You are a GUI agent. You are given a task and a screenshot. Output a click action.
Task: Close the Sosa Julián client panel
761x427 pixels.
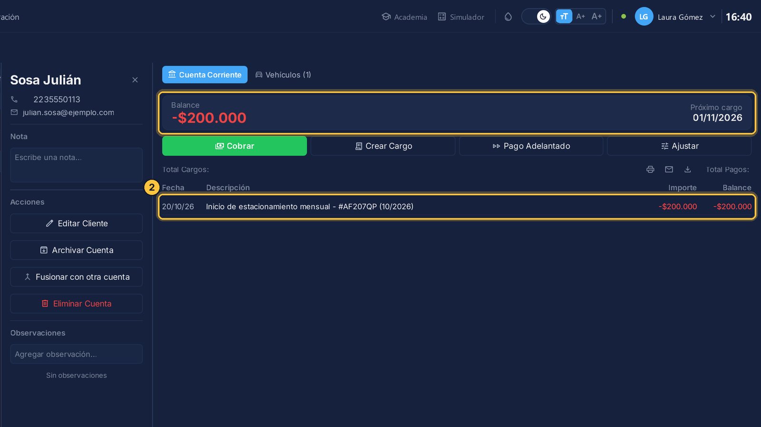tap(135, 80)
